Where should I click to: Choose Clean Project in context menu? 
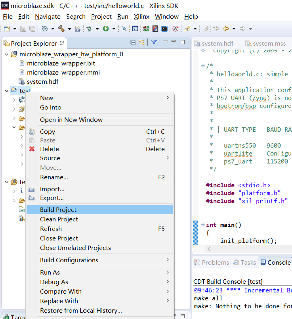coord(59,219)
